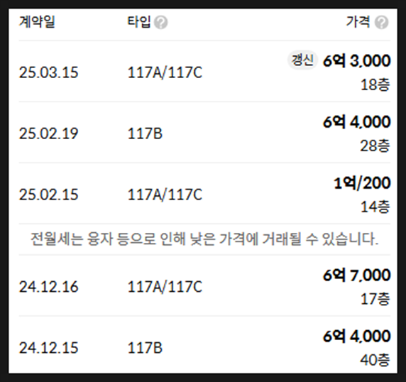Click the 1억/200 monthly rent price
The height and width of the screenshot is (382, 406).
[362, 183]
